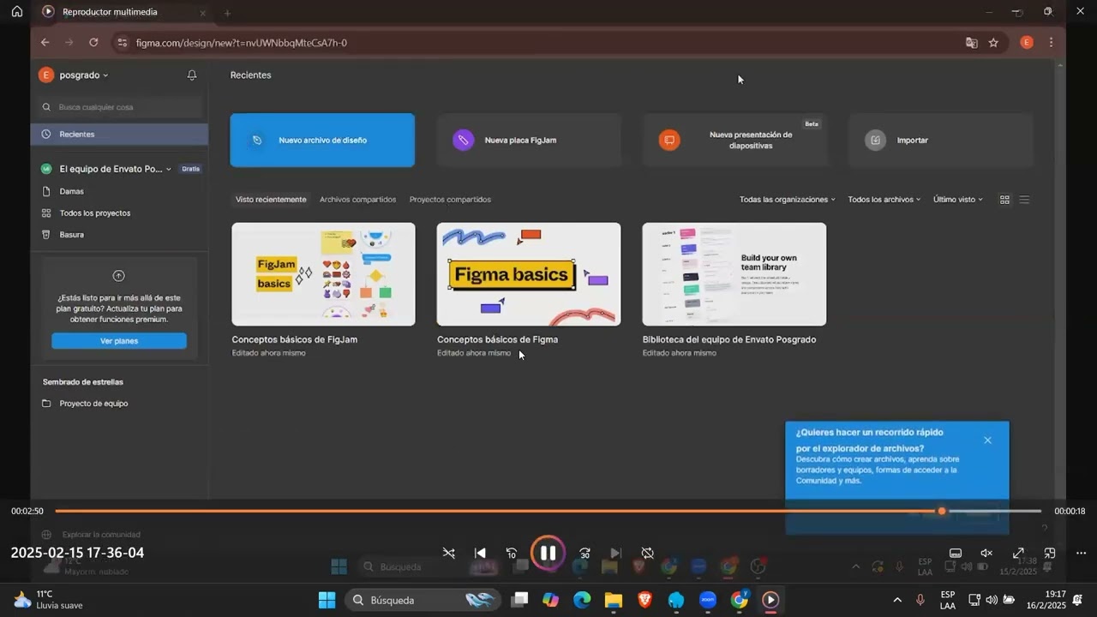
Task: Click the media player home icon
Action: [17, 12]
